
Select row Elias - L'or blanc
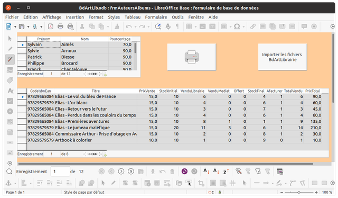coord(174,103)
